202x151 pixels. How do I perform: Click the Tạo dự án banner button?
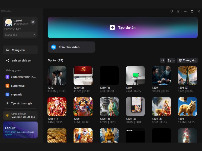coord(123,27)
